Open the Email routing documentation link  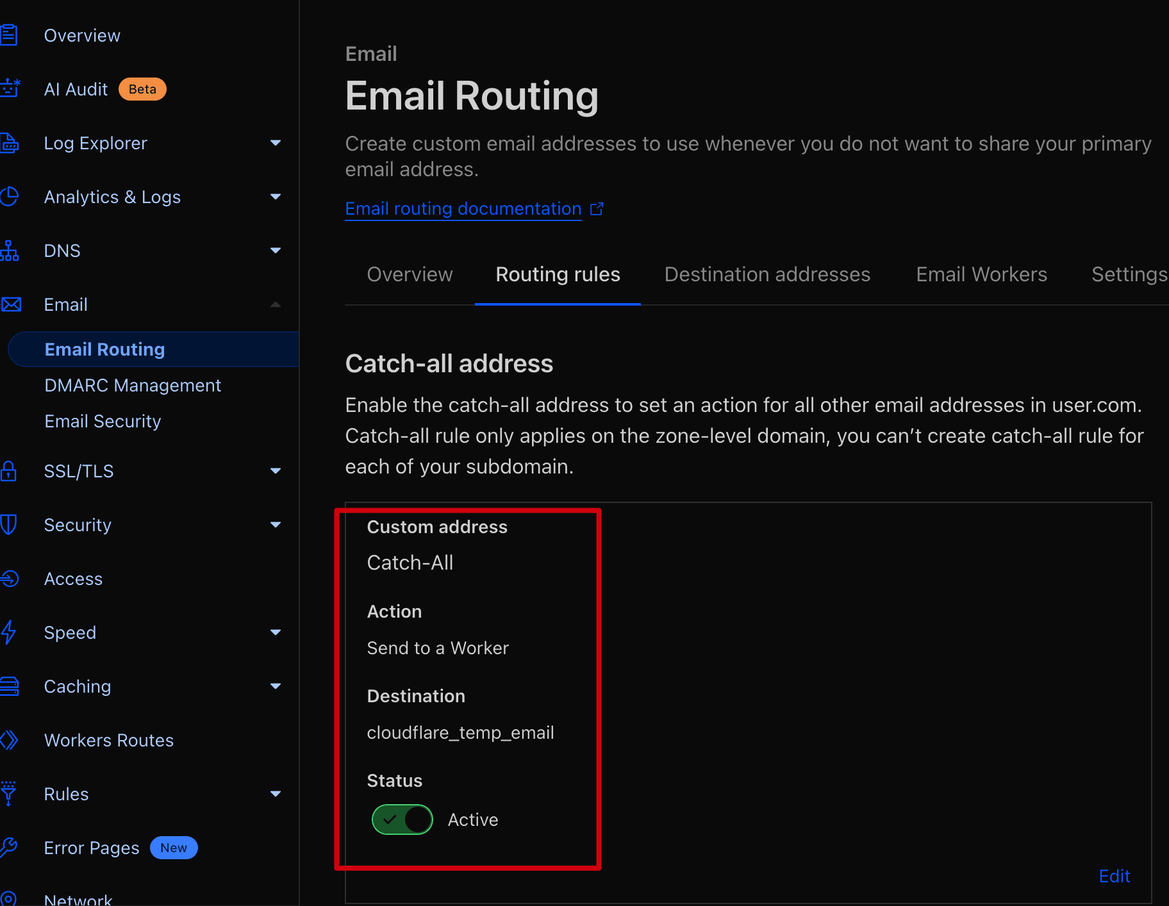point(463,208)
